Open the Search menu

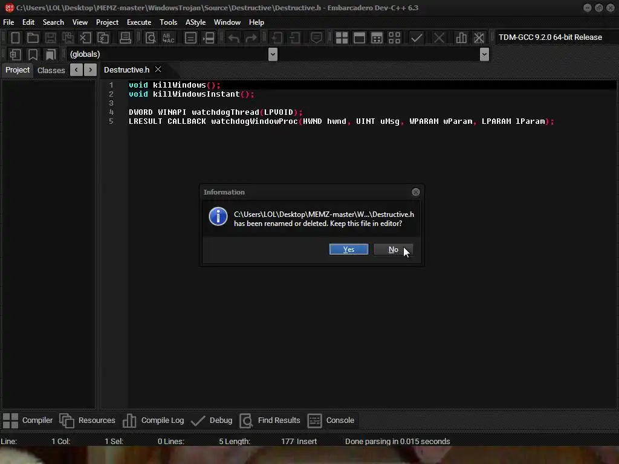(53, 22)
